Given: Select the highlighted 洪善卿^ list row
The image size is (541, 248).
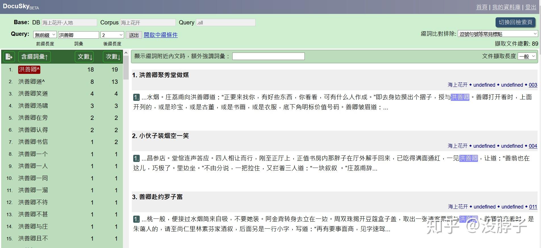Looking at the screenshot, I should [62, 70].
